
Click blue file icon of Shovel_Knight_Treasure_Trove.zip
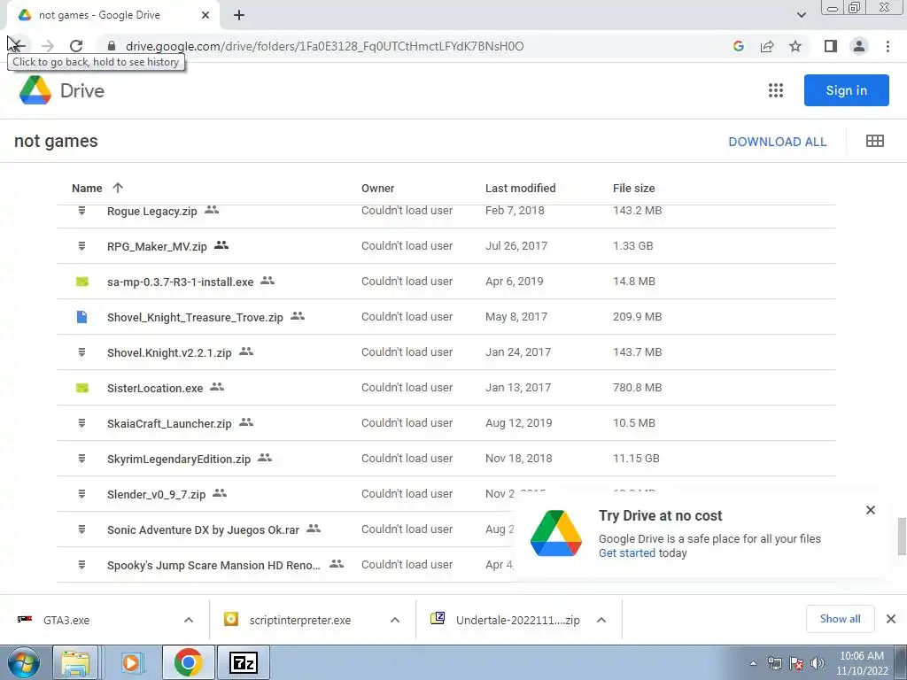coord(82,317)
